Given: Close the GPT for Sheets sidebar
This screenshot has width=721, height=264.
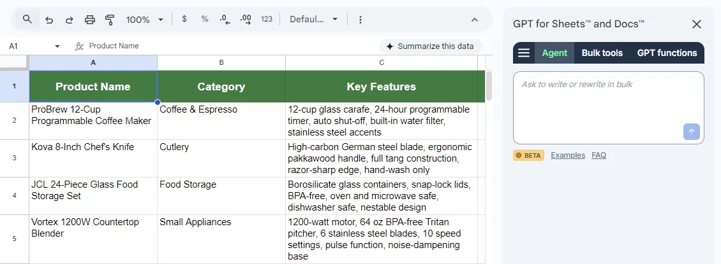Looking at the screenshot, I should point(697,24).
